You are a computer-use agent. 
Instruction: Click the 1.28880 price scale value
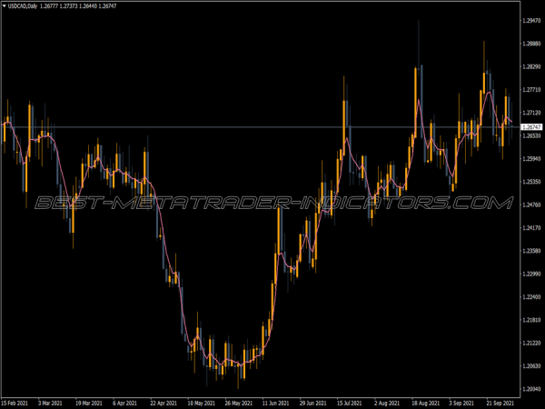[531, 44]
